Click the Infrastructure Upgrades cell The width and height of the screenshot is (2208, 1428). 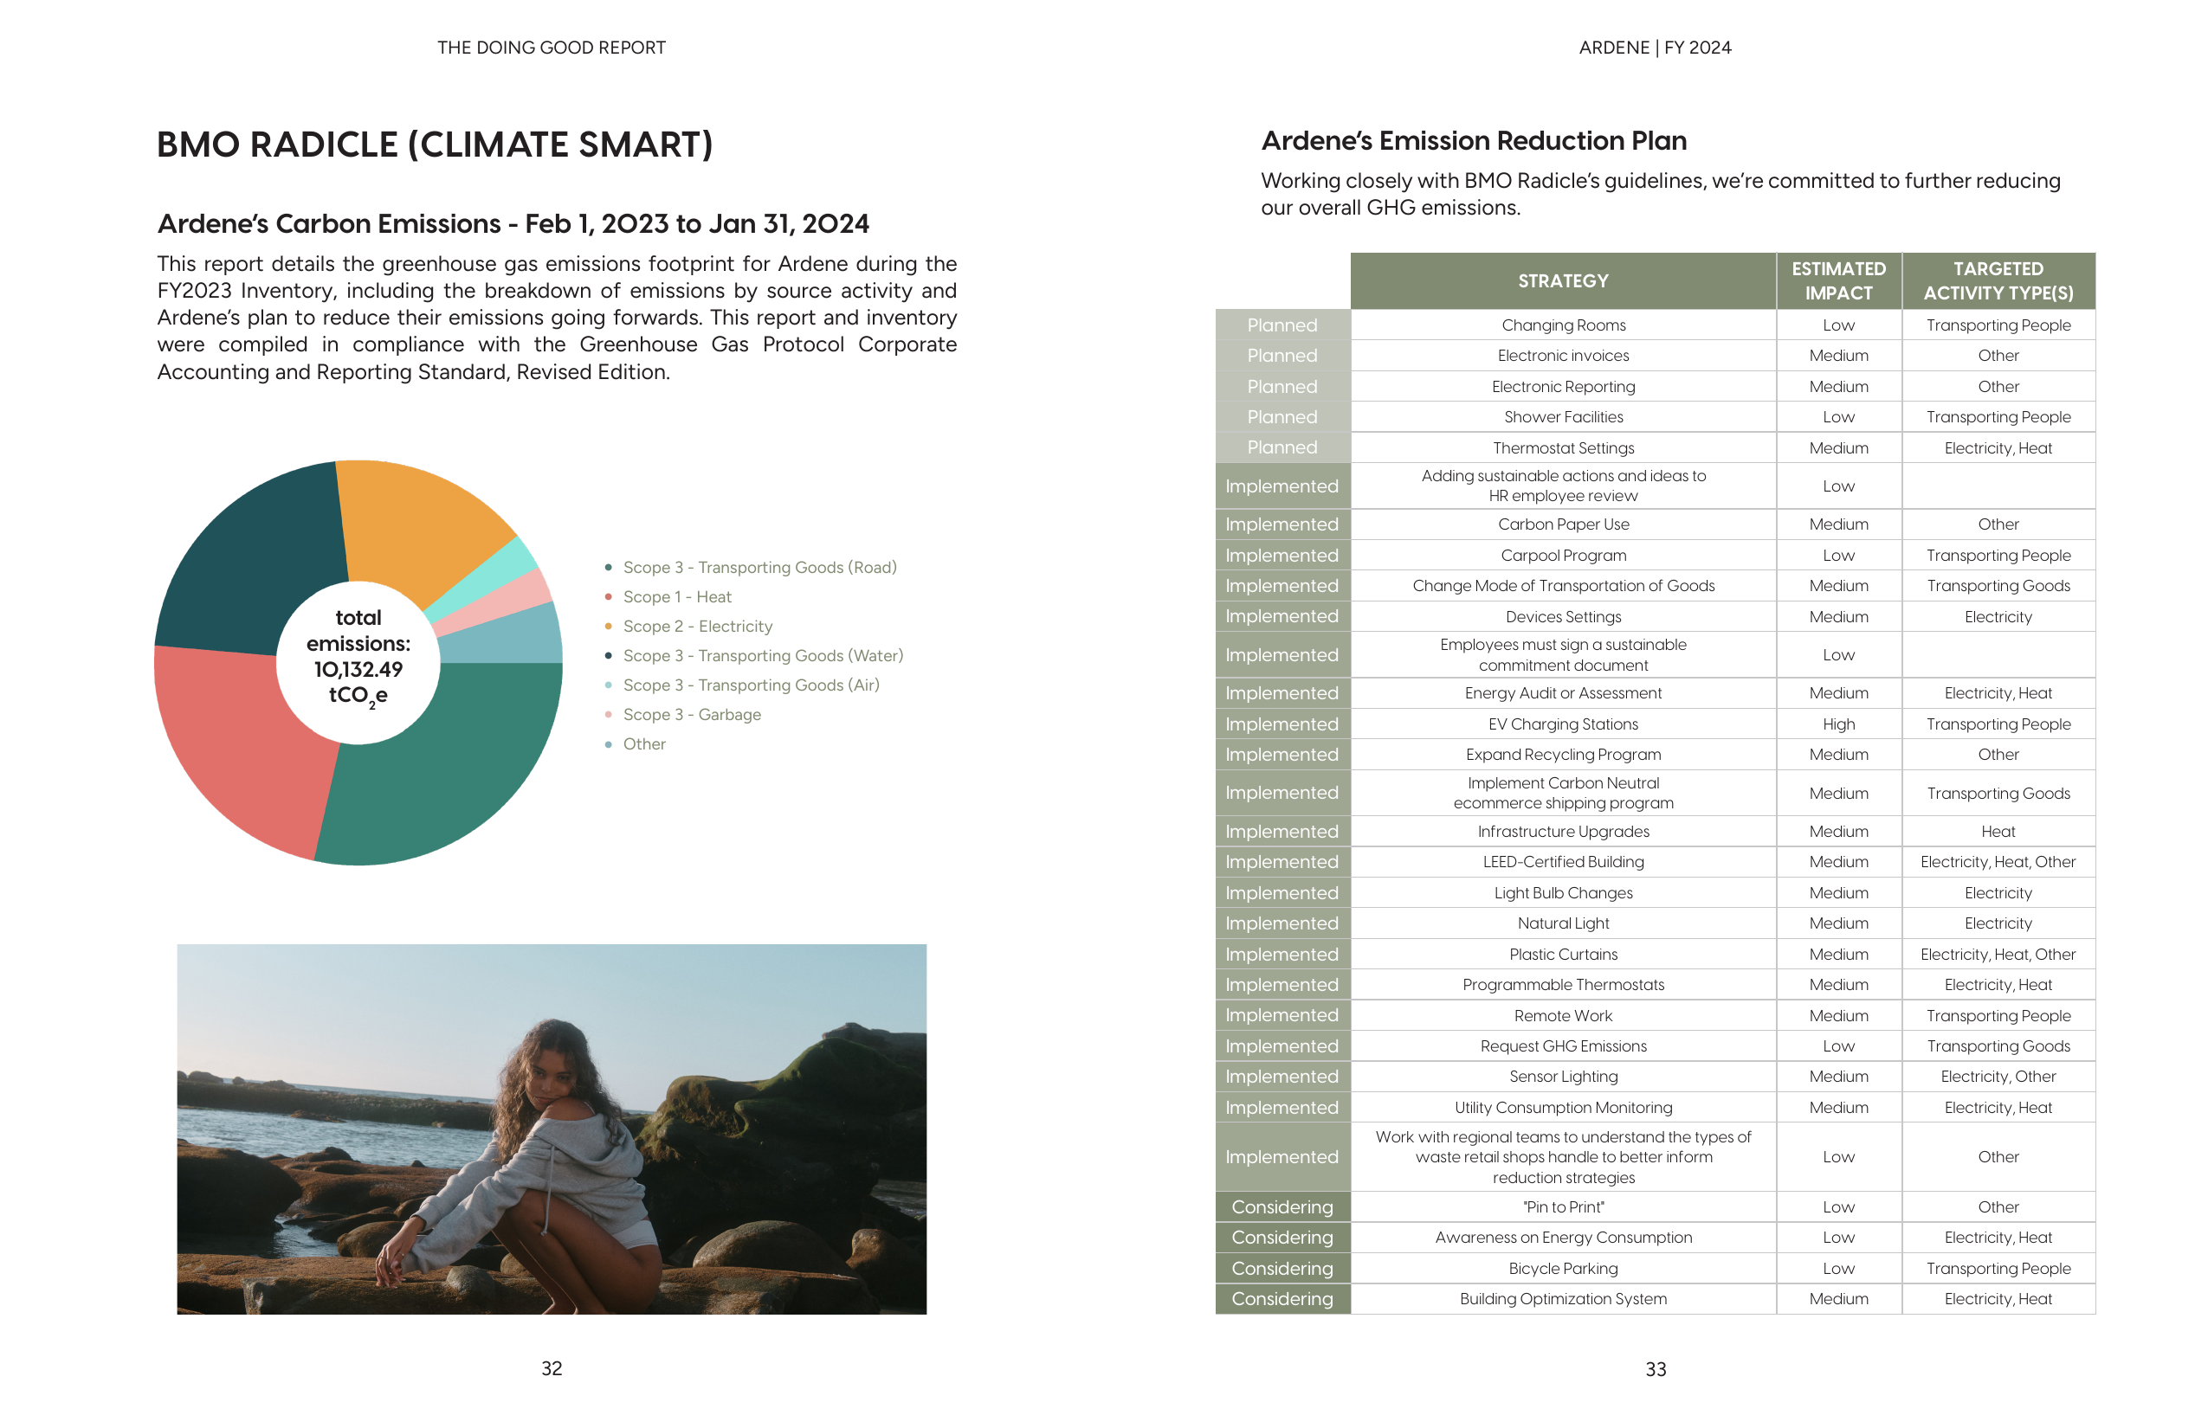coord(1563,832)
